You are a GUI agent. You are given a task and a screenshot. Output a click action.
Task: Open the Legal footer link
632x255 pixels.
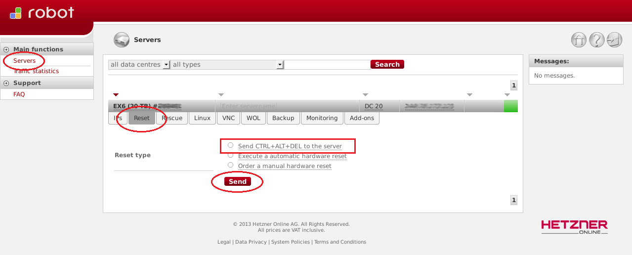(x=224, y=242)
